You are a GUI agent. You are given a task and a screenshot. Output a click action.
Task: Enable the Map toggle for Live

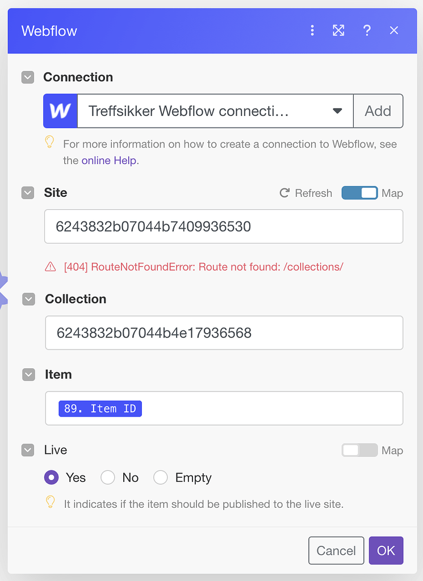[359, 450]
